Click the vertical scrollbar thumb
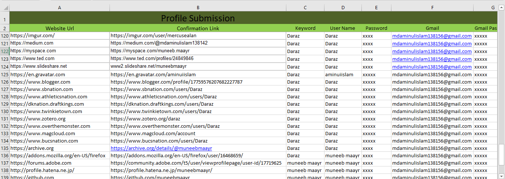Screen dimensions: 505x179 click(502, 155)
